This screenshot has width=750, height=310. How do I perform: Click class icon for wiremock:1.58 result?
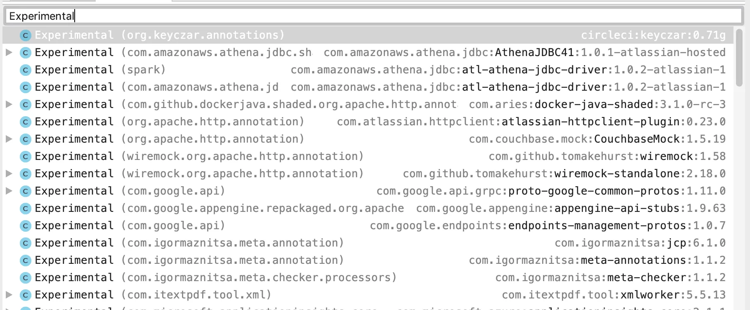(x=26, y=157)
